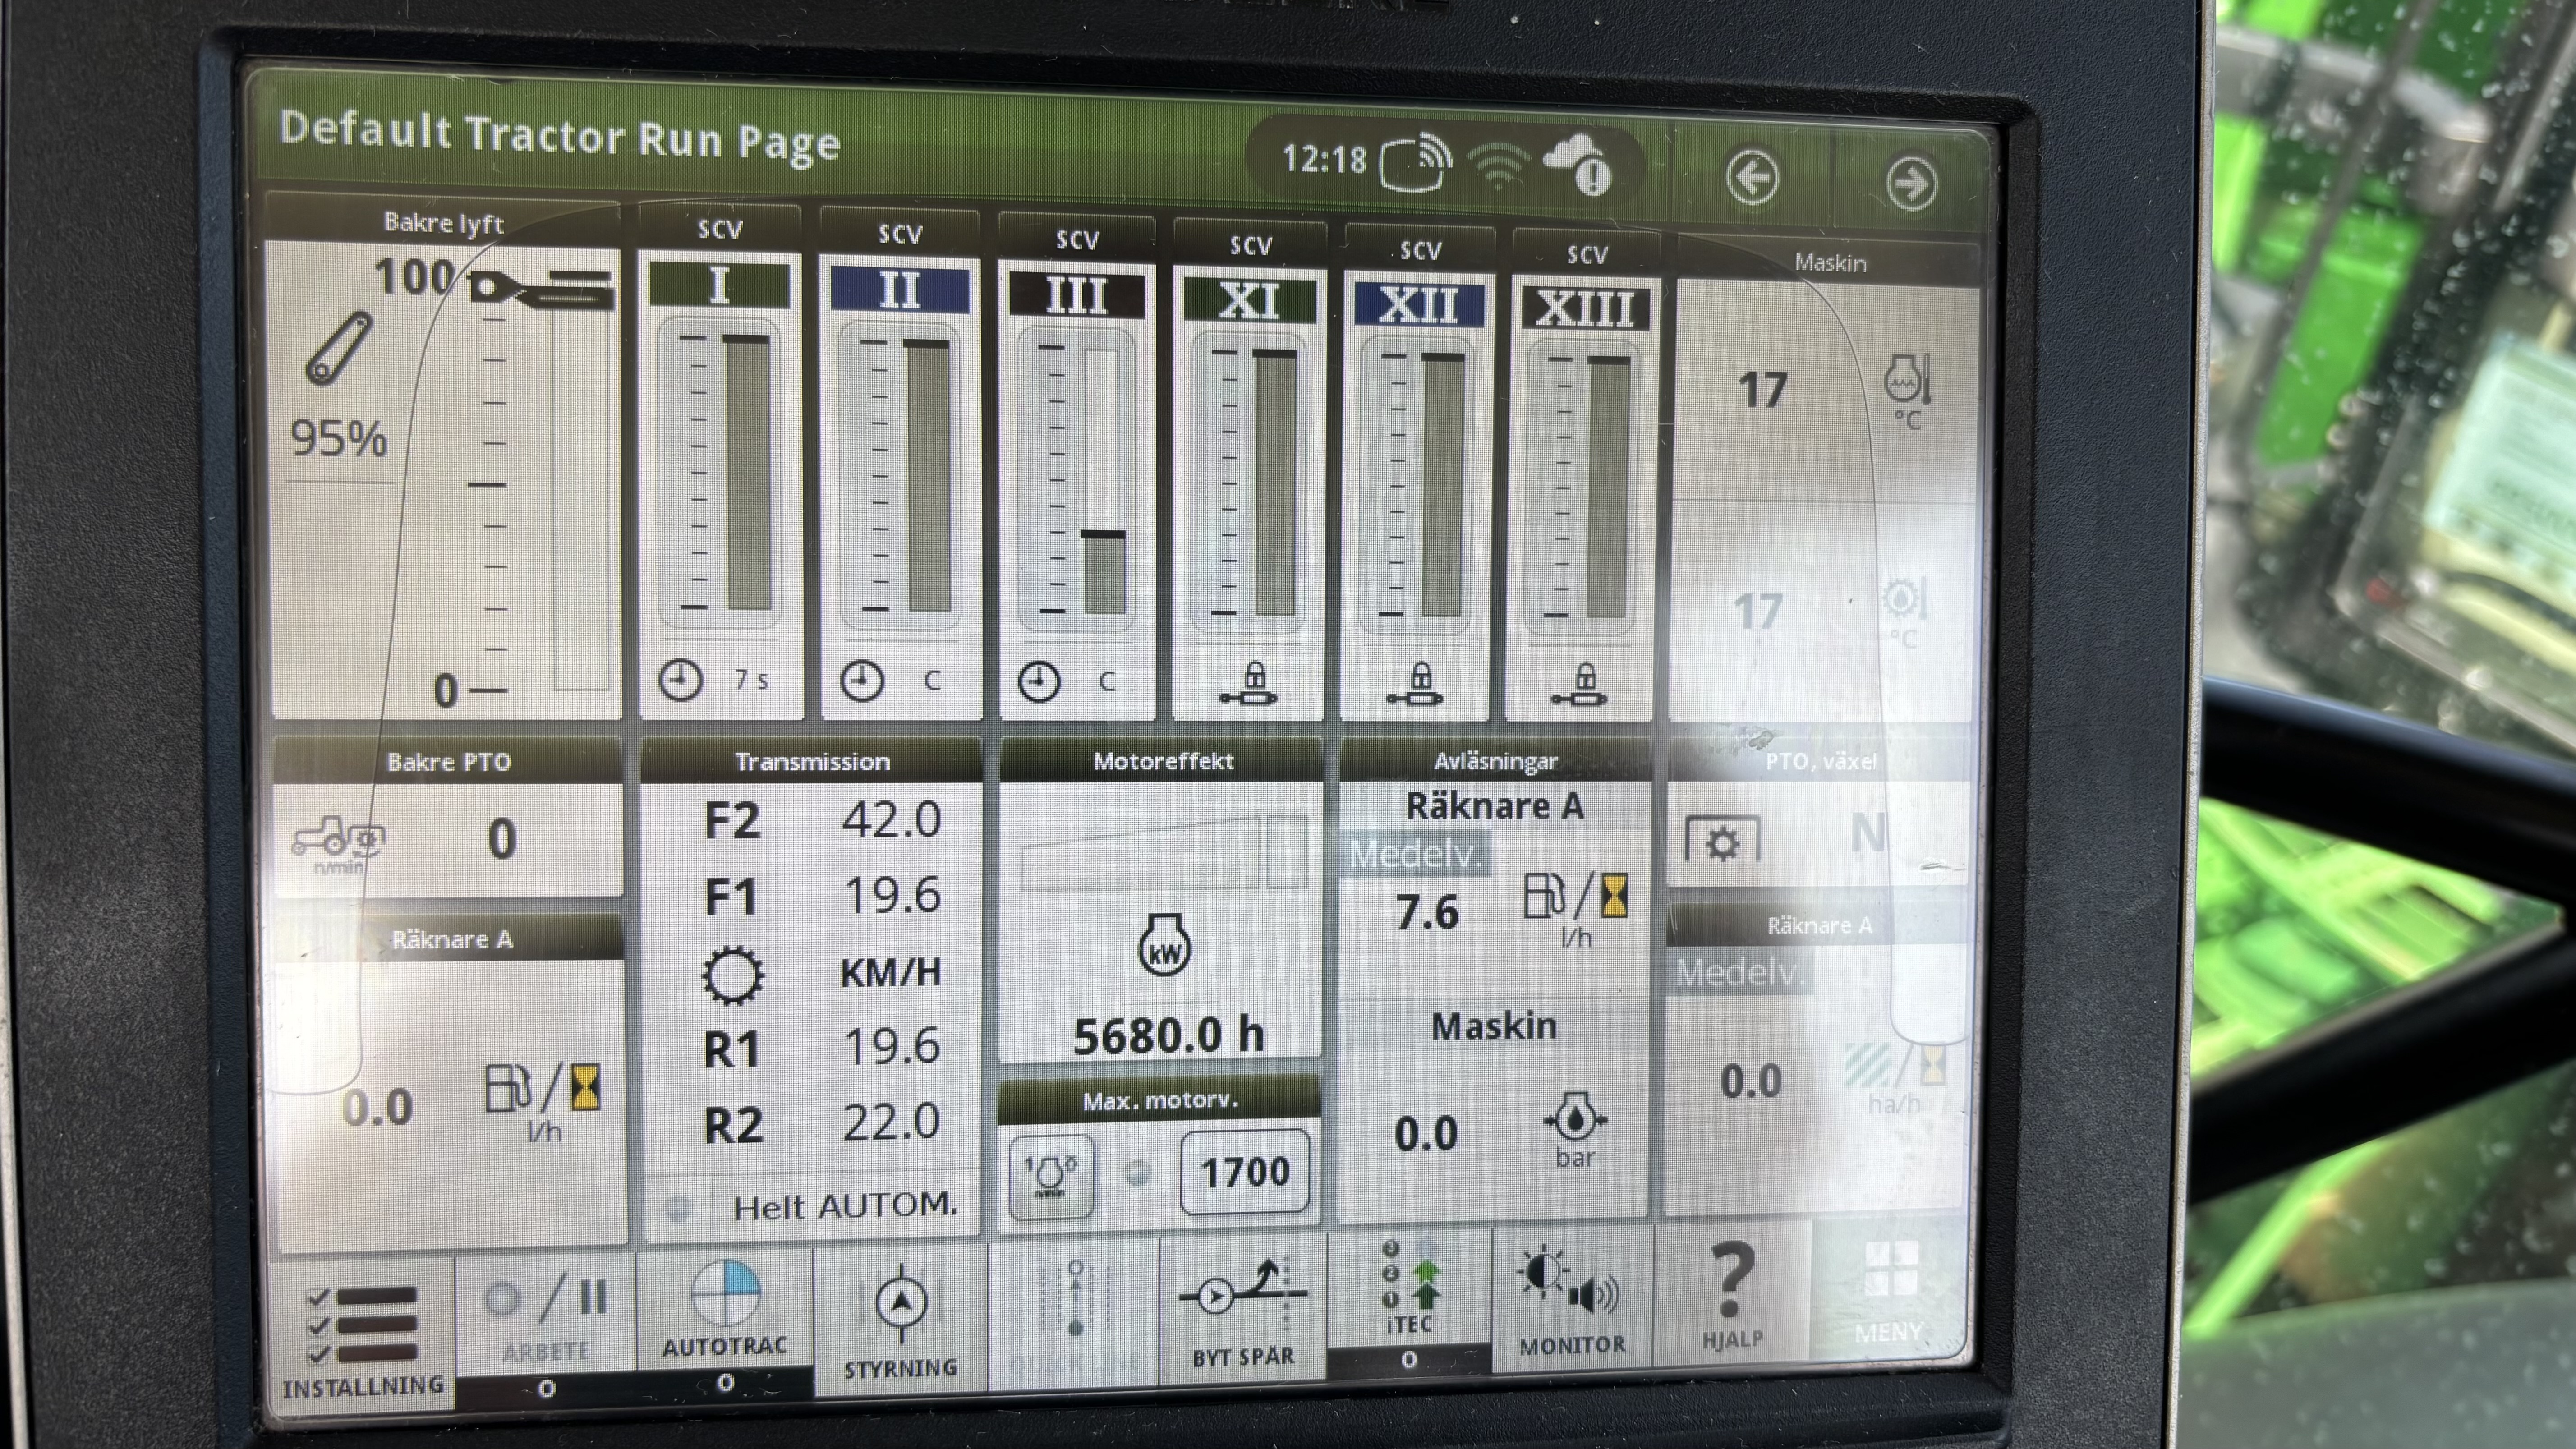Tap the rear PTO tractor rpm icon
Viewport: 2576px width, 1449px height.
(338, 844)
